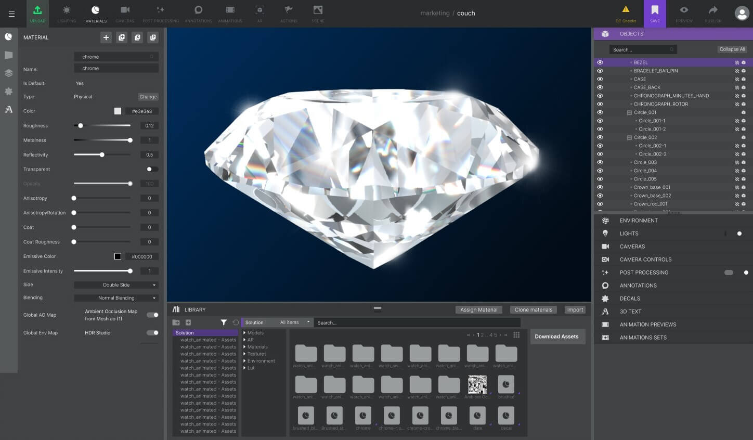Open the Side dropdown Double Side

pos(116,285)
